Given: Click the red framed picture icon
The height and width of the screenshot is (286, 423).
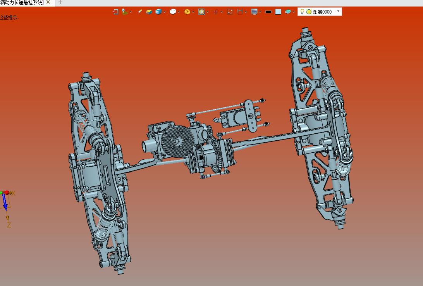Looking at the screenshot, I should pyautogui.click(x=230, y=12).
